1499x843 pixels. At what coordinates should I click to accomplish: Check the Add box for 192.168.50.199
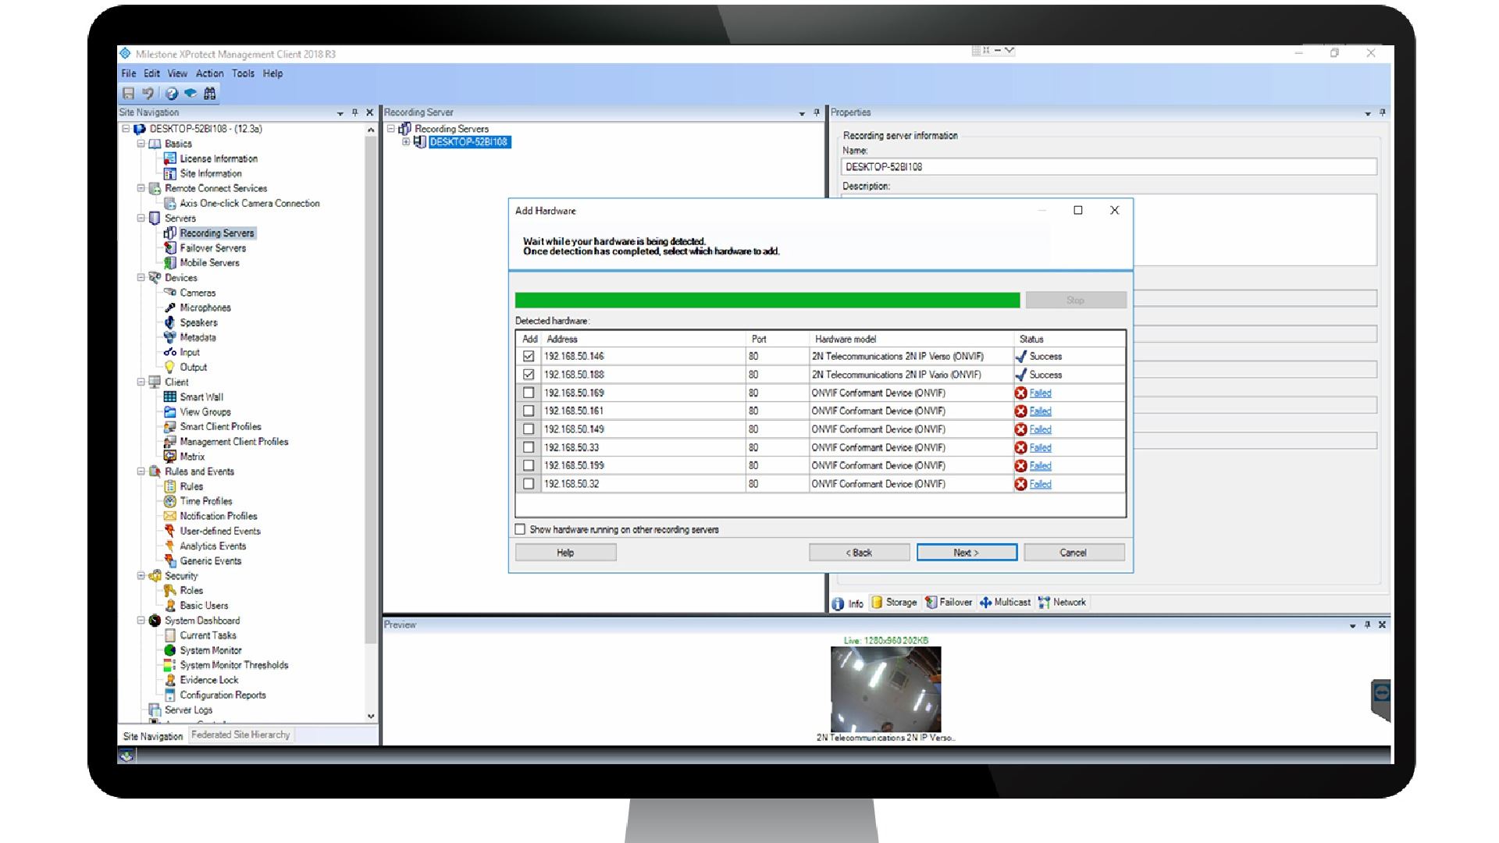pyautogui.click(x=529, y=465)
